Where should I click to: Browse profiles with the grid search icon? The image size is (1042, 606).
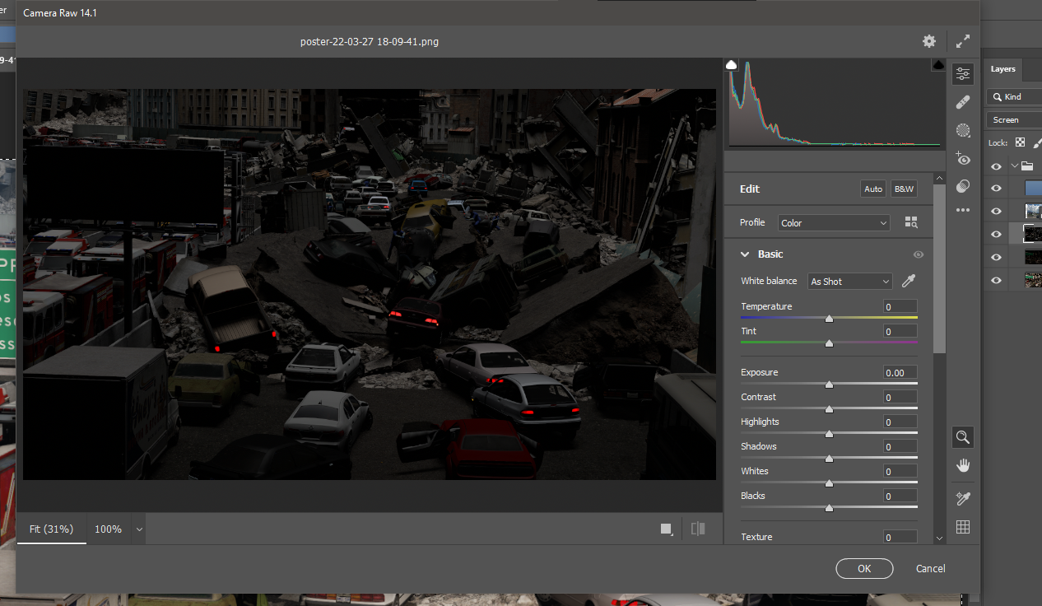(911, 222)
